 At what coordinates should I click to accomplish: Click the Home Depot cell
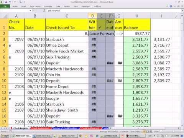point(67,87)
